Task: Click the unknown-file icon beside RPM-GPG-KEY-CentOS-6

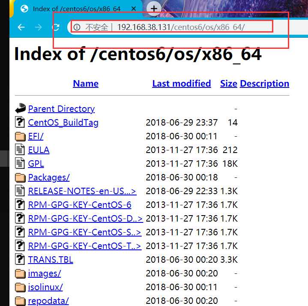Action: point(20,204)
